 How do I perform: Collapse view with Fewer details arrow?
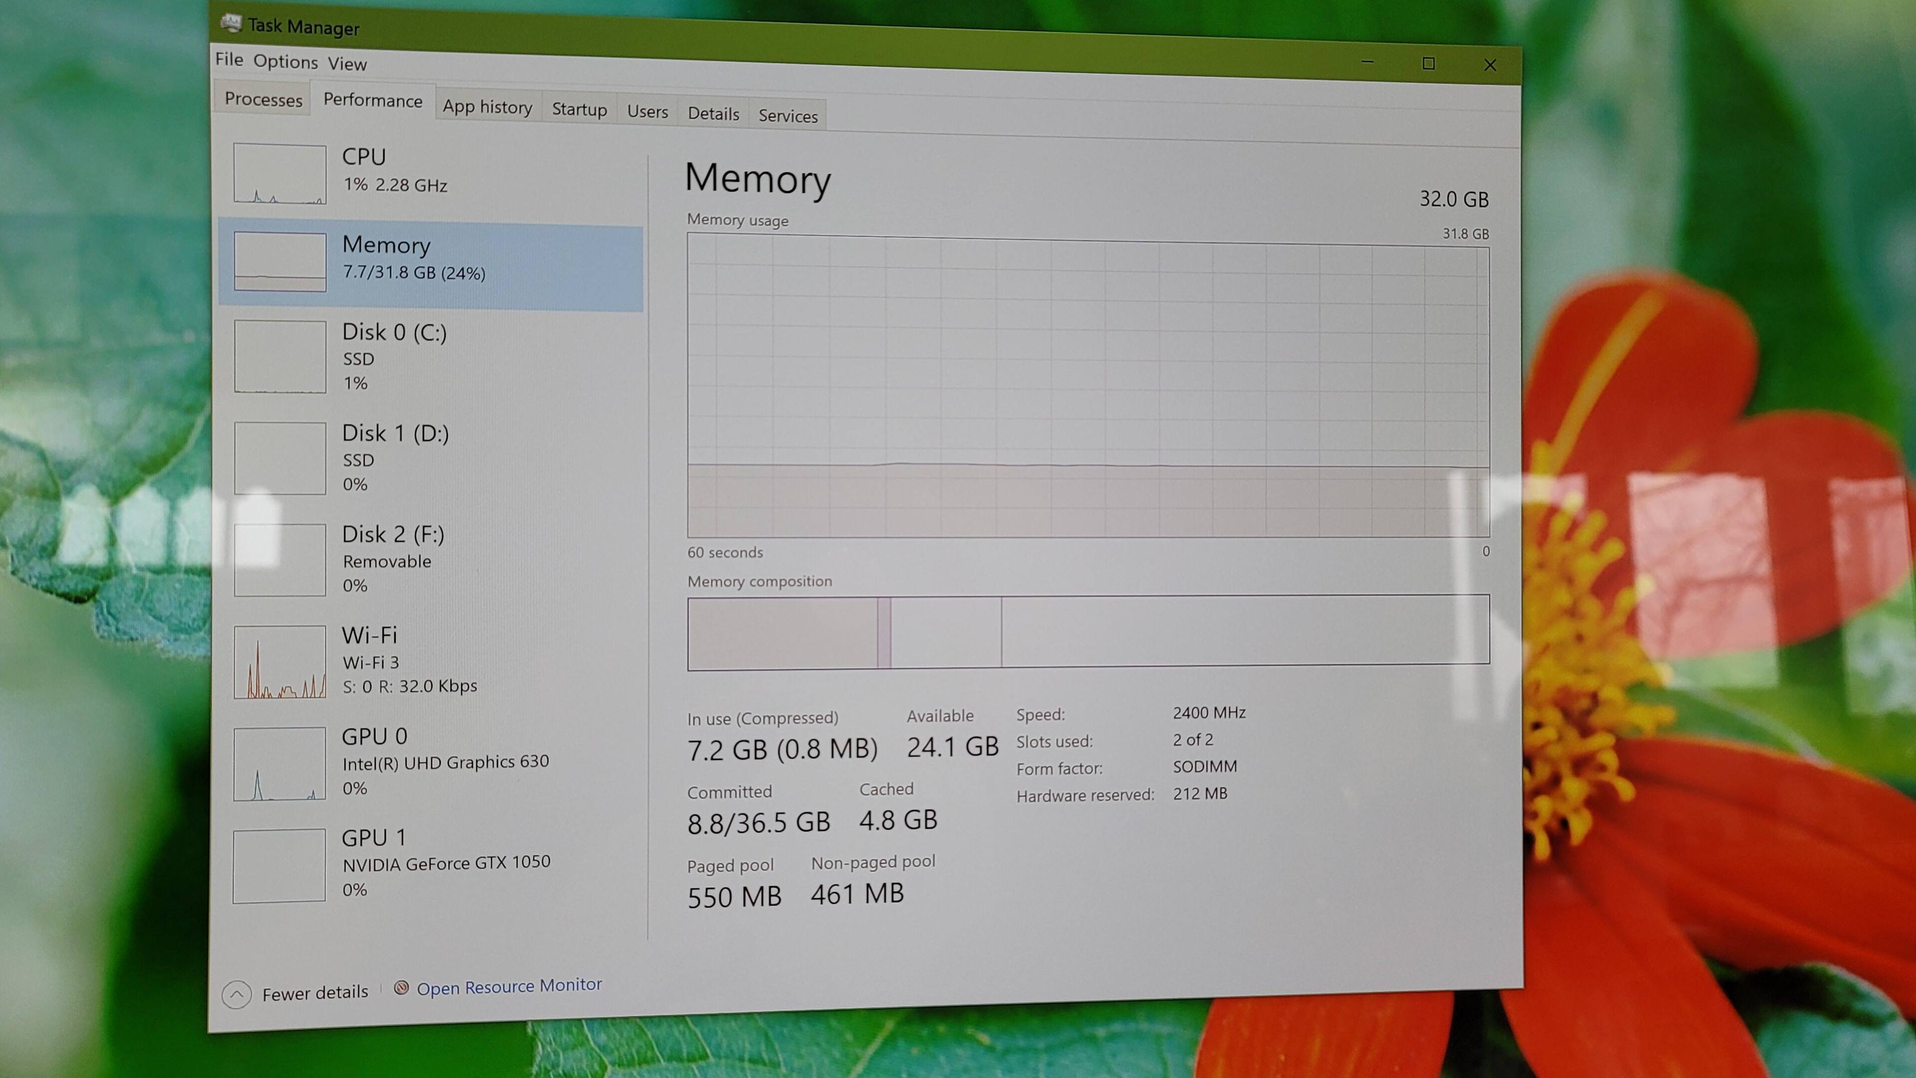(x=237, y=994)
